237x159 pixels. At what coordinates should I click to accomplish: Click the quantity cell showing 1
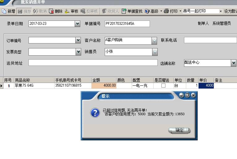click(192, 85)
